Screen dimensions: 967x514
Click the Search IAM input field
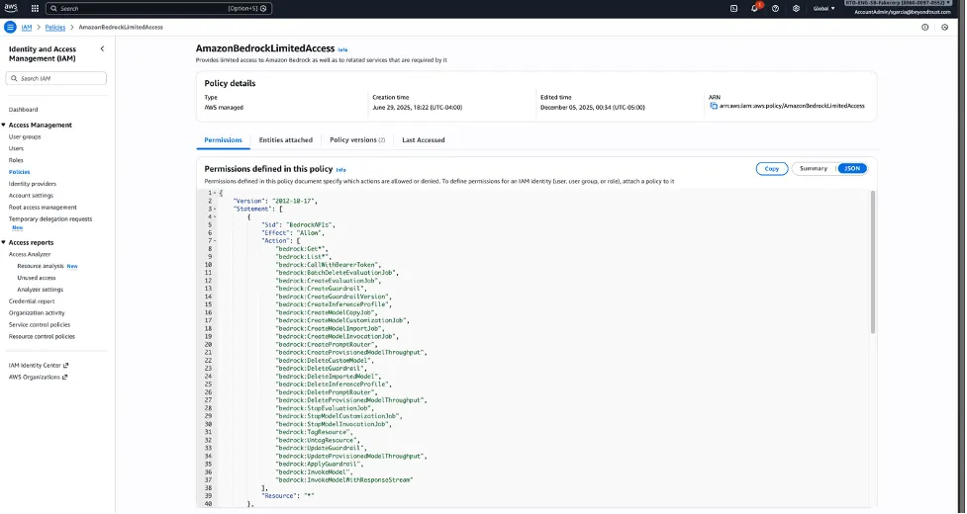coord(56,78)
